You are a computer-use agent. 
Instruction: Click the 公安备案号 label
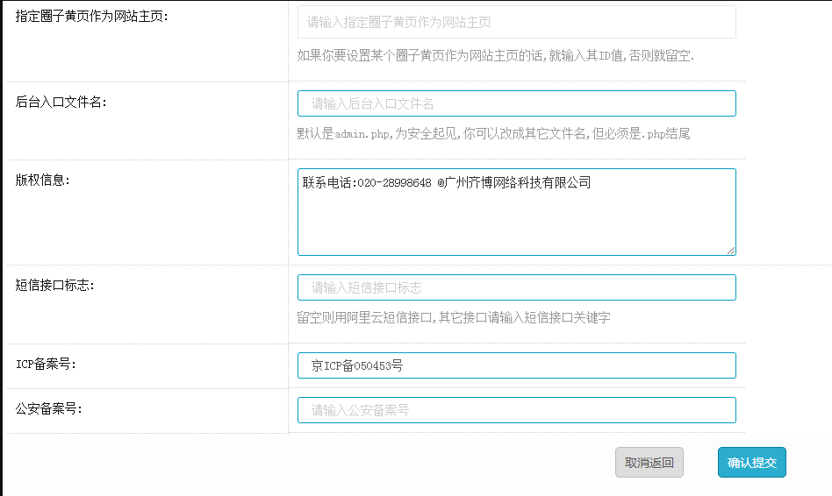(x=48, y=408)
